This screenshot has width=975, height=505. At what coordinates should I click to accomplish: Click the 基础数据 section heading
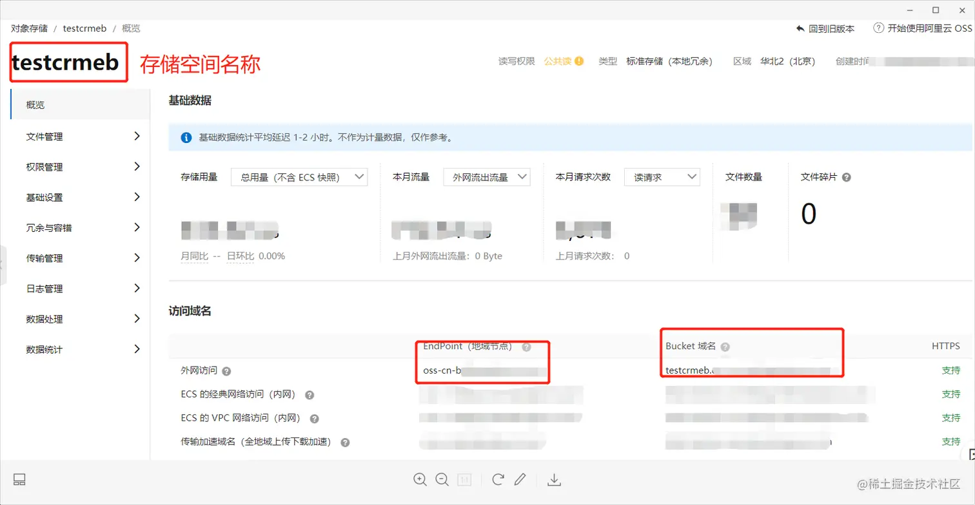190,100
